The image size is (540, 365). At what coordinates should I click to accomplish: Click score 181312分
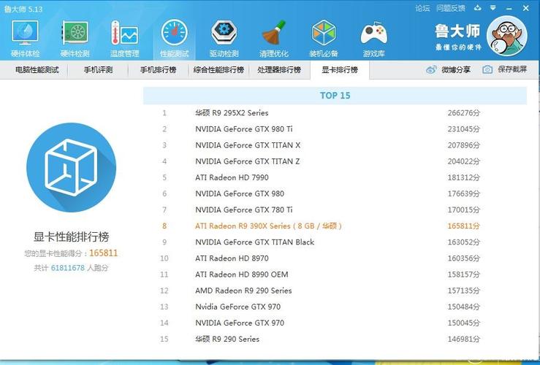(463, 177)
